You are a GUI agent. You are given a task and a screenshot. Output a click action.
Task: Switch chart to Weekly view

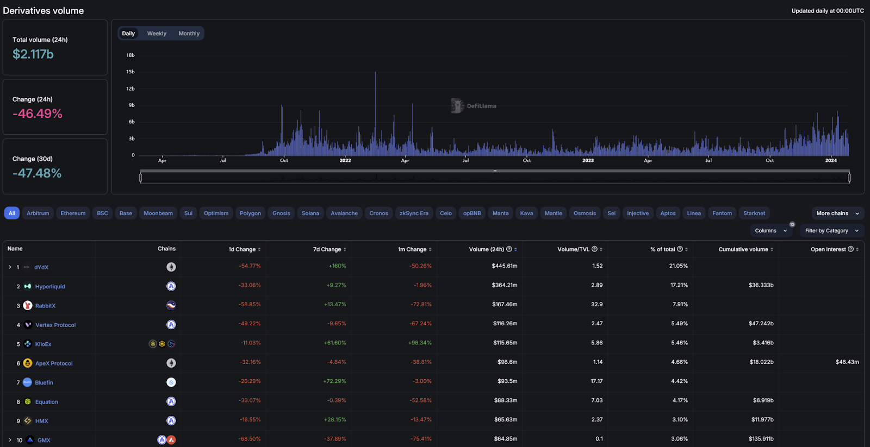[x=157, y=33]
